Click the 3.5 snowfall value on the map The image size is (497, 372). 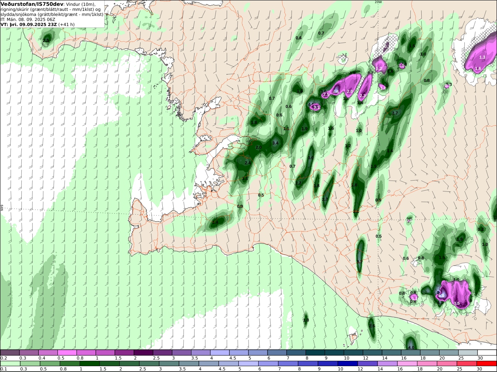tap(457, 304)
